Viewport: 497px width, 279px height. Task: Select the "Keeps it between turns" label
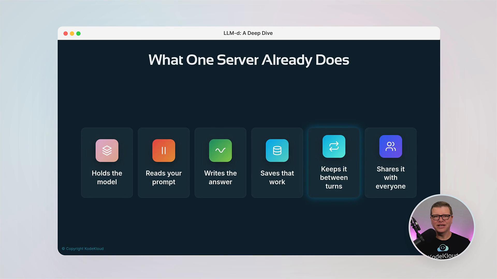(334, 177)
